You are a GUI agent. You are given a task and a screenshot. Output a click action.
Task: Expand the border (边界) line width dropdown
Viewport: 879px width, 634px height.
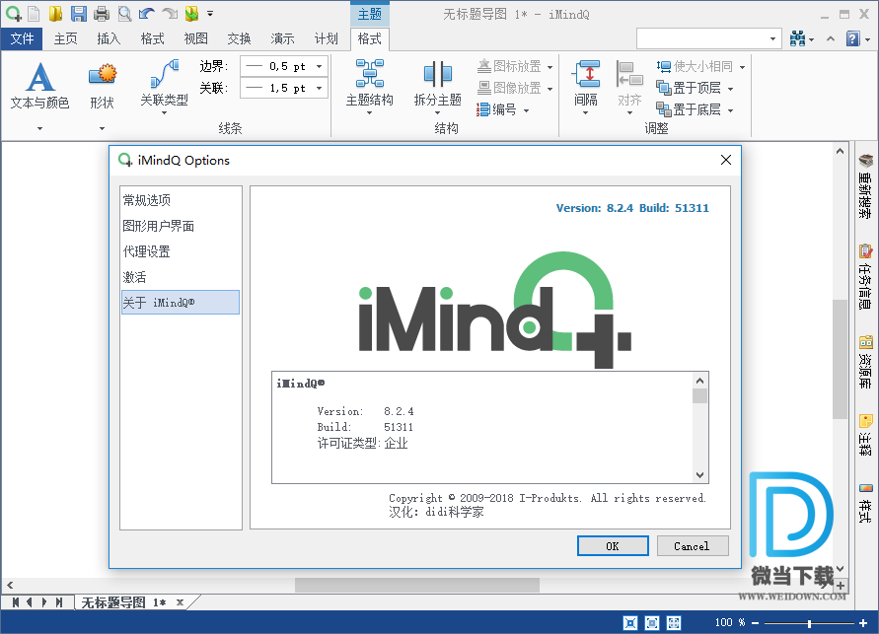pyautogui.click(x=319, y=66)
